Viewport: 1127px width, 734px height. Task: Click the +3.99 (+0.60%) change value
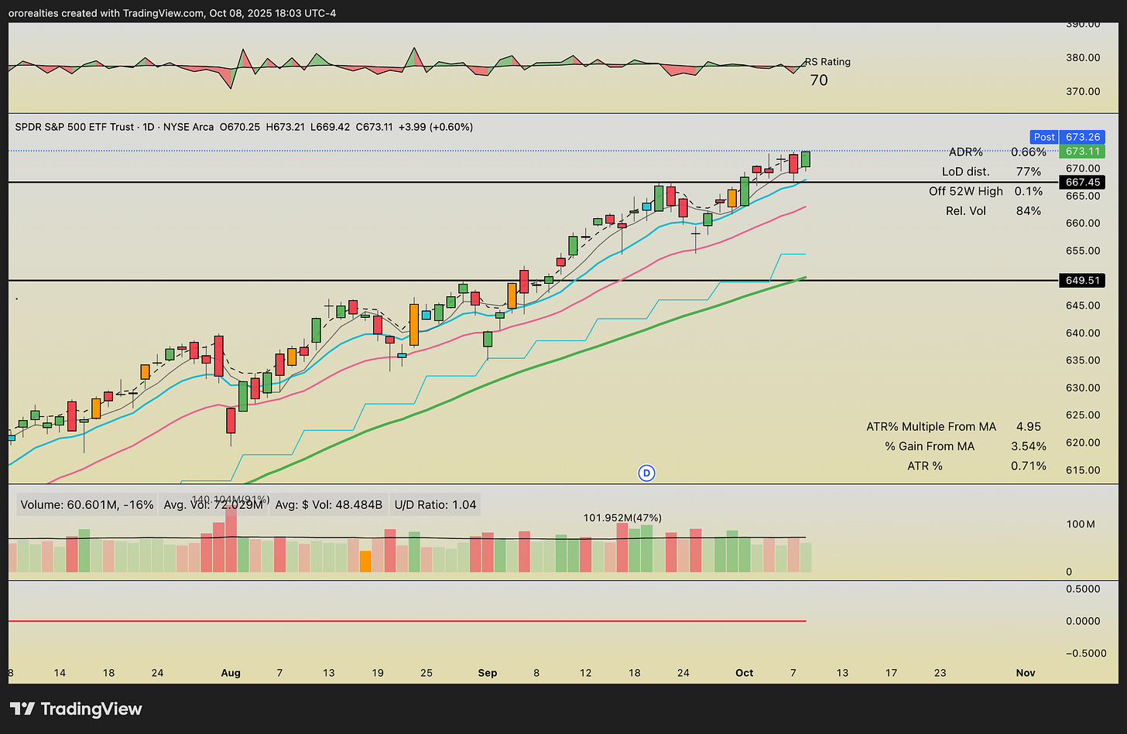(436, 127)
